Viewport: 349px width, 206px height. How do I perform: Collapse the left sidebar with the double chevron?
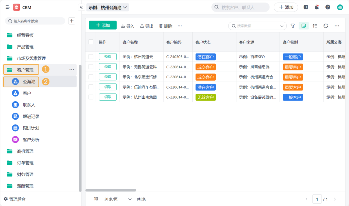coord(81,7)
